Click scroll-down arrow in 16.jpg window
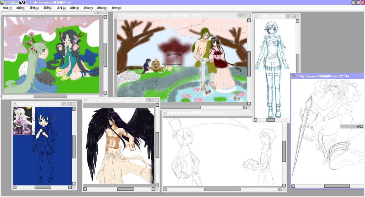The image size is (365, 197). [249, 103]
